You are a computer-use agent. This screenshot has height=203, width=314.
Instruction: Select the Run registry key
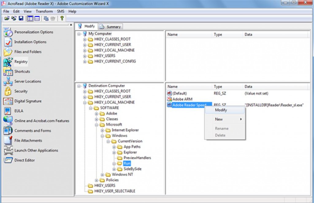(x=127, y=163)
